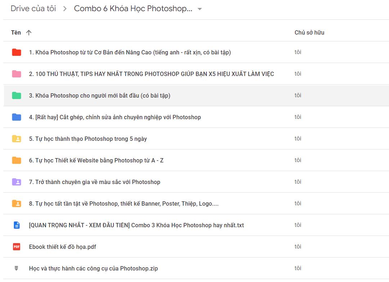This screenshot has height=282, width=389.
Task: Select folder 6. Tự học Thiết kế Website
Action: click(196, 160)
